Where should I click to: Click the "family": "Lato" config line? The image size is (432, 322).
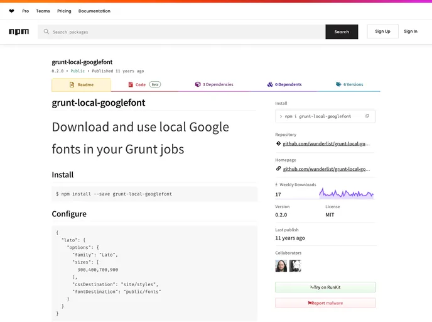(x=95, y=255)
